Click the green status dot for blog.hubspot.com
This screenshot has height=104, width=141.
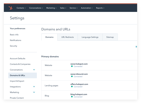(72, 97)
